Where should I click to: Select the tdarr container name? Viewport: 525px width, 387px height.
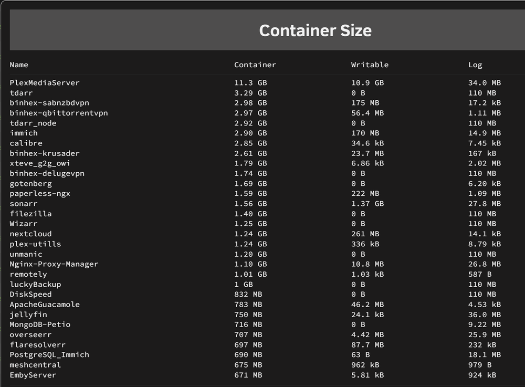tap(21, 93)
